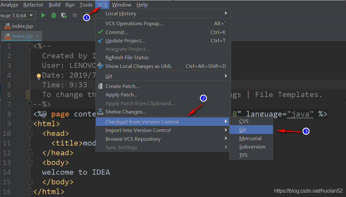
Task: Select Show Local Changes as UML
Action: [x=163, y=66]
